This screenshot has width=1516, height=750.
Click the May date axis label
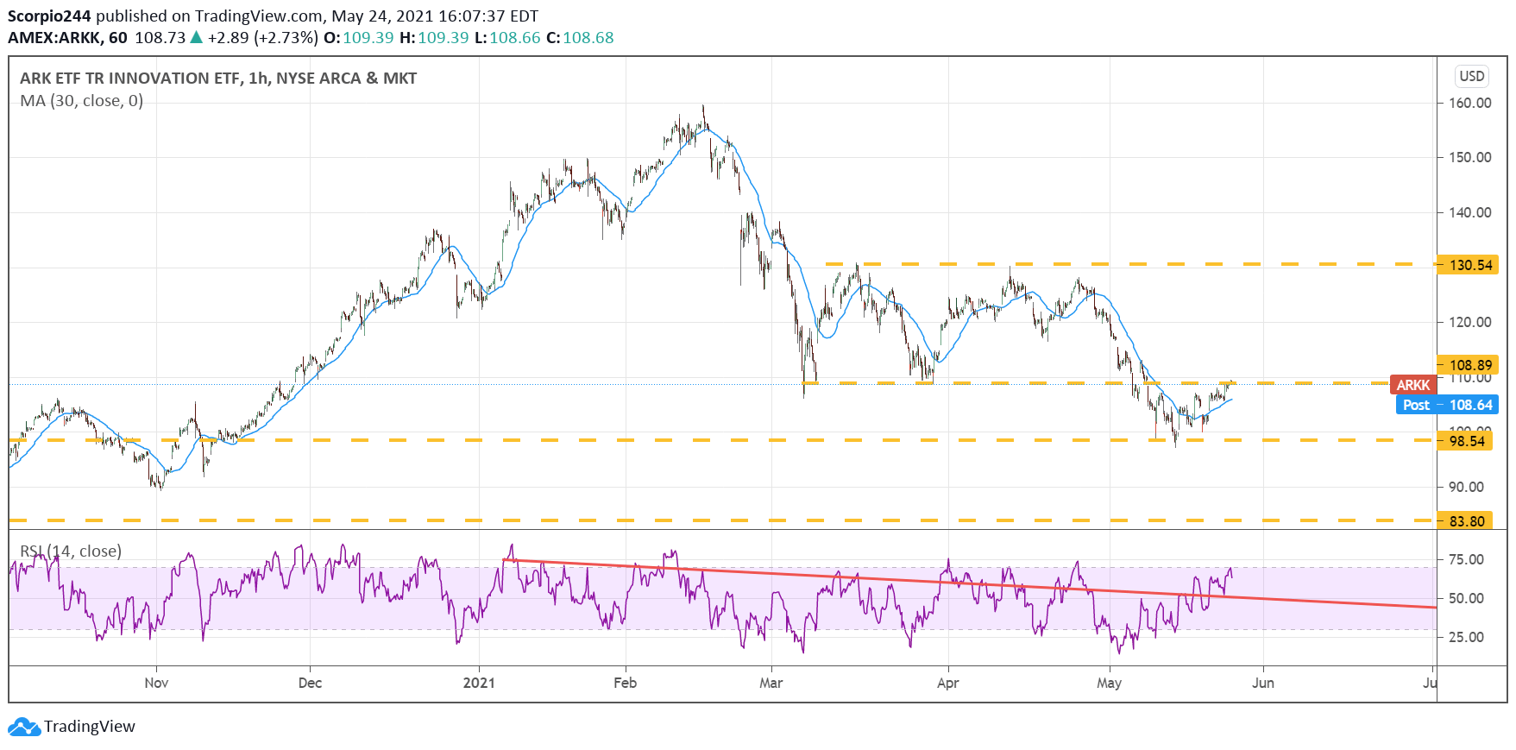pos(1109,683)
